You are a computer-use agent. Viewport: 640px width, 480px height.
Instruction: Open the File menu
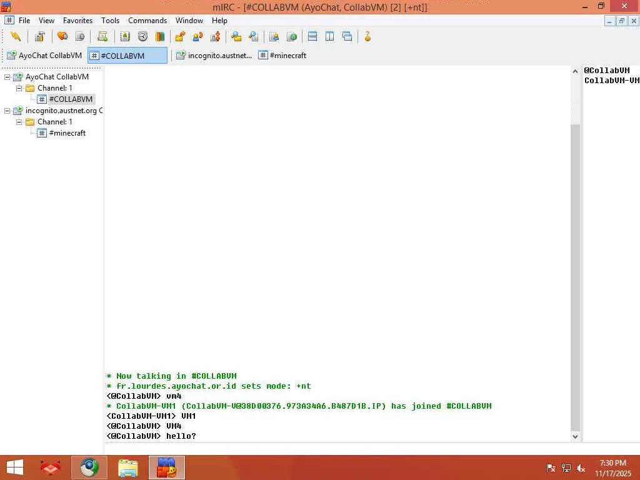click(x=24, y=21)
